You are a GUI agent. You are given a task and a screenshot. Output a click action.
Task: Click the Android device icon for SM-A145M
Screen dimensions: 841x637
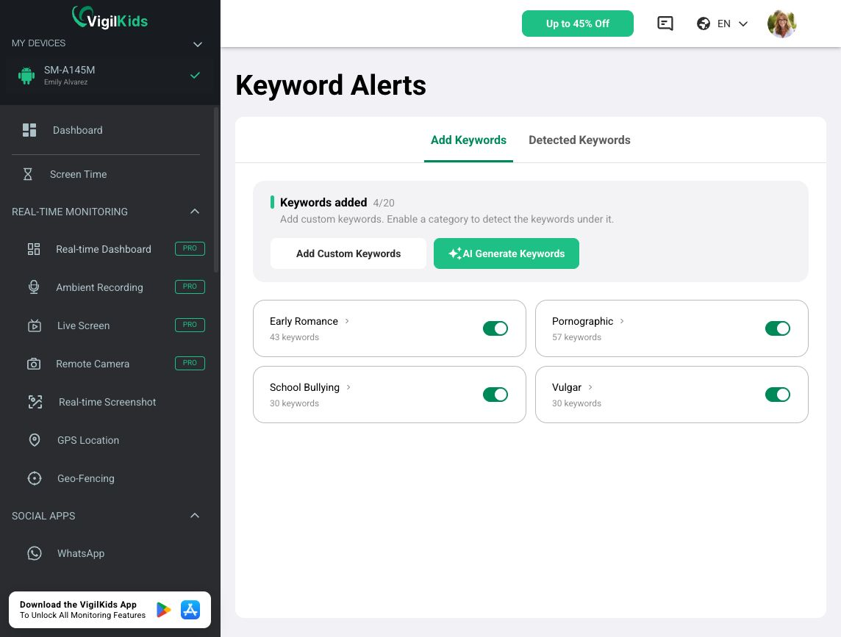click(26, 75)
